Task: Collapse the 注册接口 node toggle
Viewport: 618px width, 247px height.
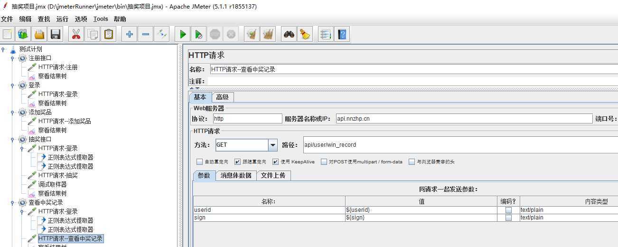Action: [x=12, y=58]
